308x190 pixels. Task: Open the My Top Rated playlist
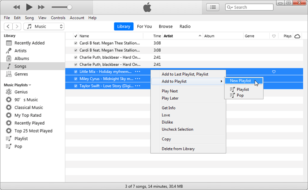(x=33, y=115)
